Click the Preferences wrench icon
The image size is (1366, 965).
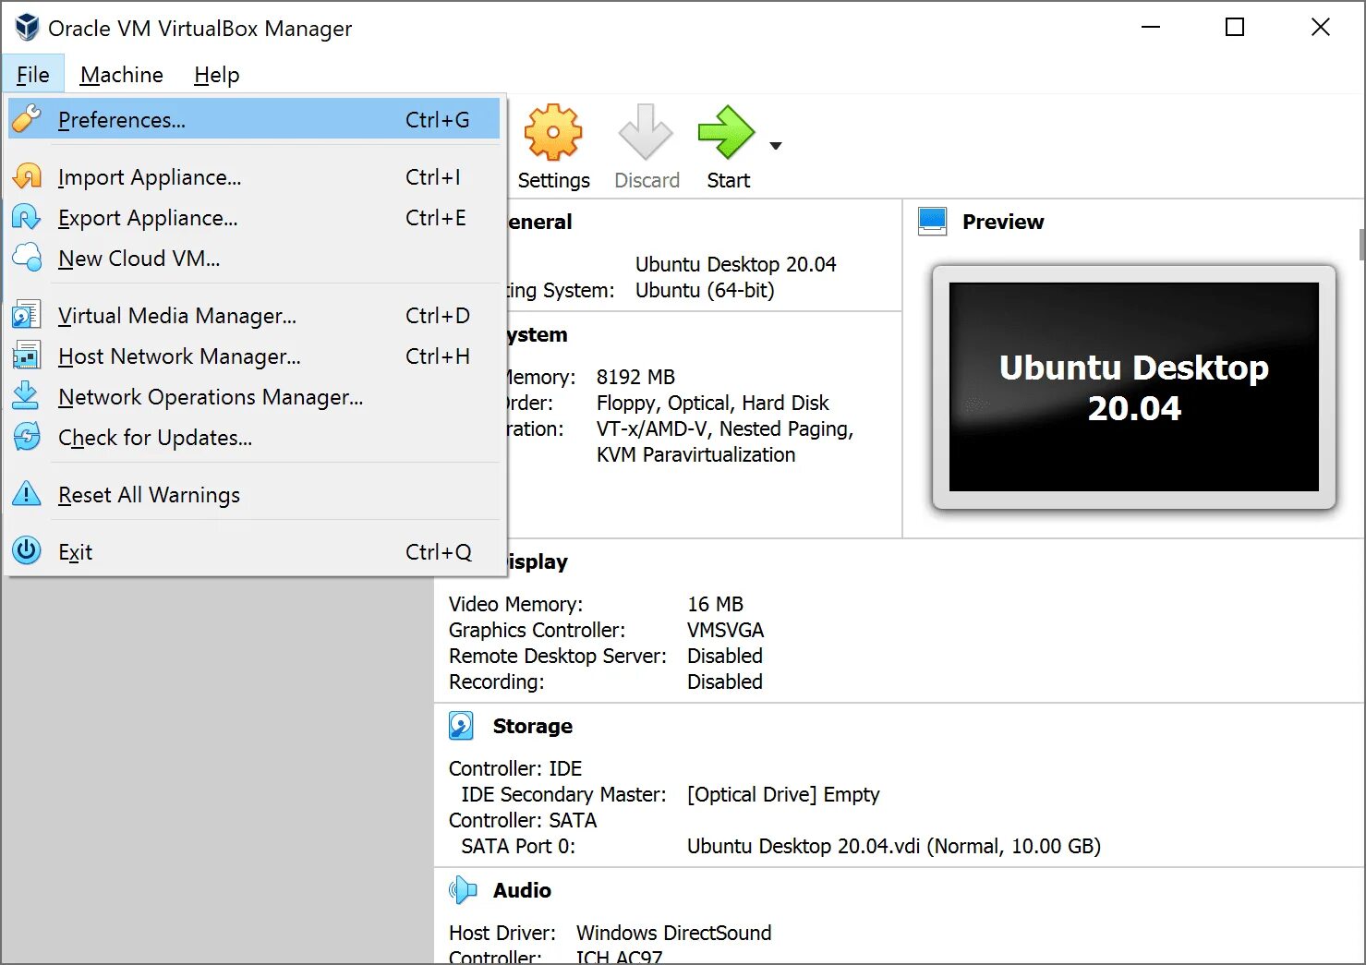(27, 119)
